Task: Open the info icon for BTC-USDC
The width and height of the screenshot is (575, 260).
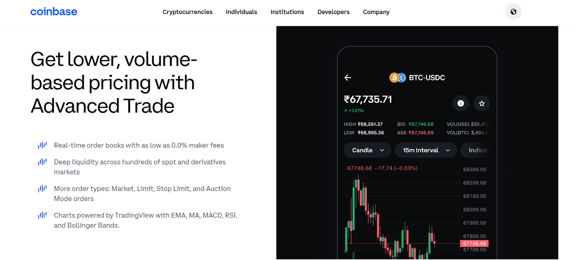Action: [x=461, y=104]
